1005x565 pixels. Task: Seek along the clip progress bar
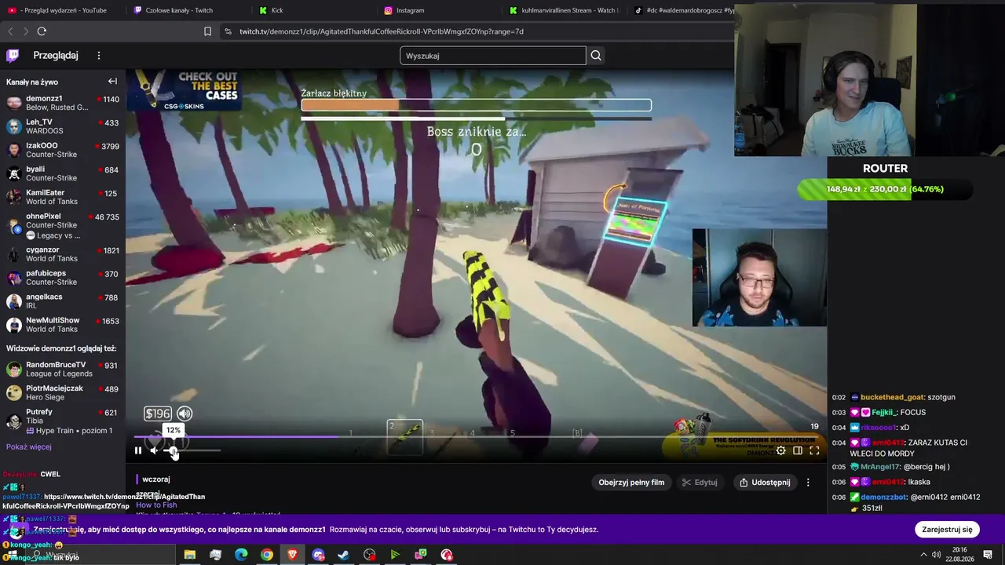coord(477,437)
